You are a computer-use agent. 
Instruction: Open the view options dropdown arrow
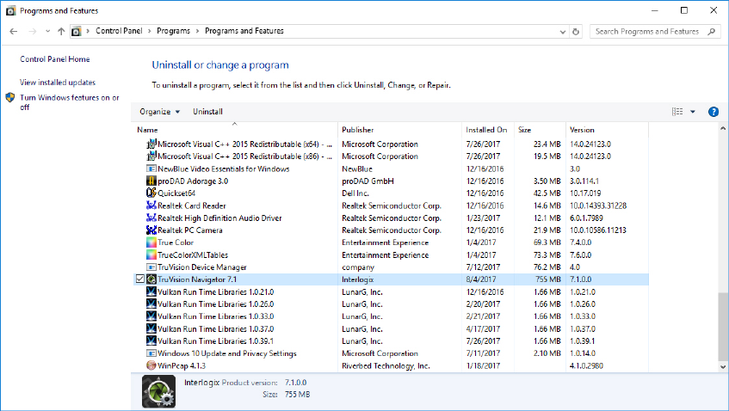pos(693,112)
